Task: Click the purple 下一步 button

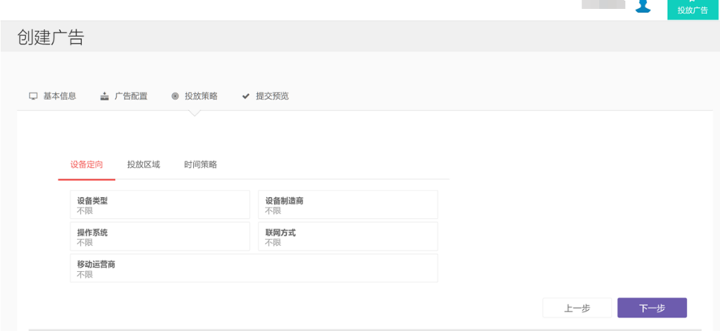Action: (652, 308)
